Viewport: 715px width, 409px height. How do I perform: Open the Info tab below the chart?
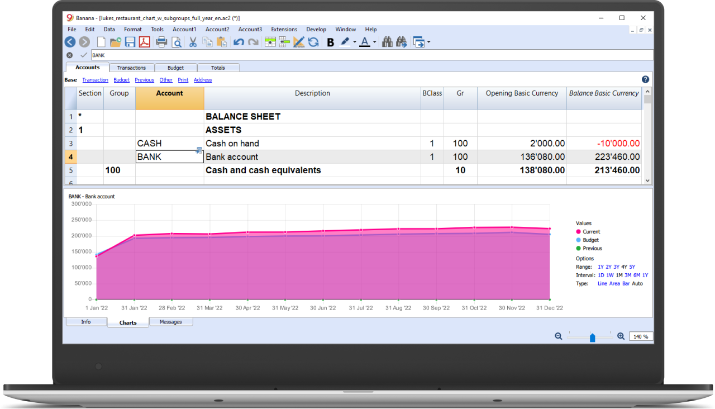point(86,322)
